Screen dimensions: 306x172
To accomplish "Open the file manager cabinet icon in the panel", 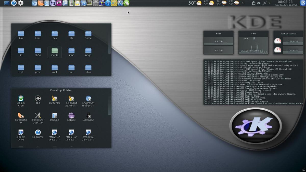I will [47, 3].
